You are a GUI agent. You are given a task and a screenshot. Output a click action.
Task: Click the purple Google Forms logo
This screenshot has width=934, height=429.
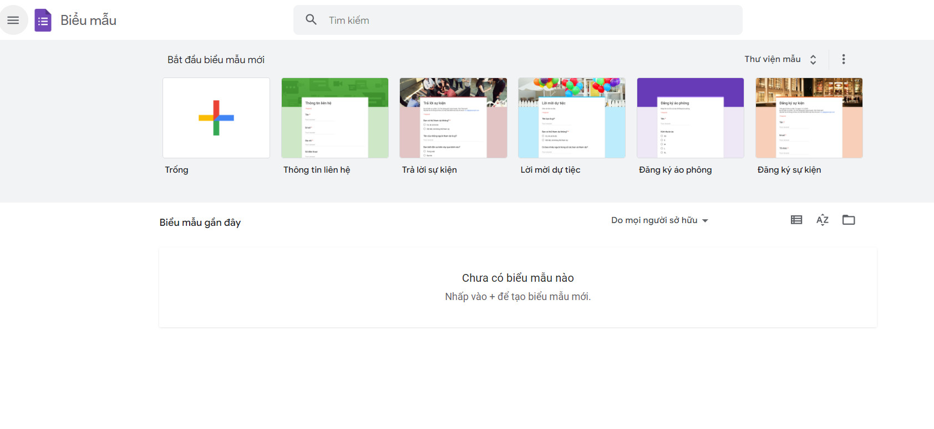point(43,20)
